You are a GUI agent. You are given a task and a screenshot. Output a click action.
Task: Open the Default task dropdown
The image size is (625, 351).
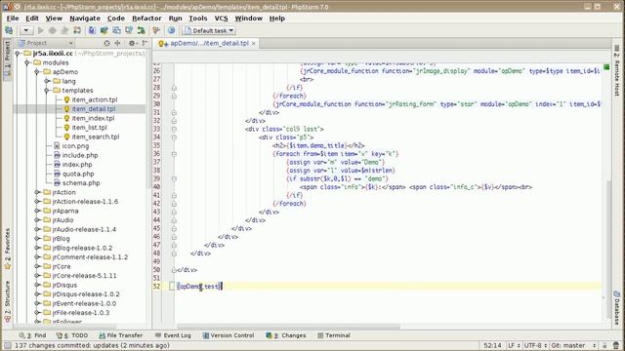click(209, 30)
